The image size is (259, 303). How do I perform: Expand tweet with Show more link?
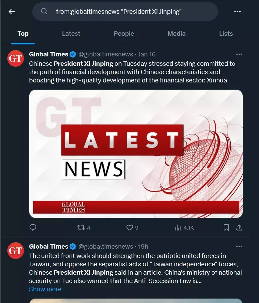point(45,289)
